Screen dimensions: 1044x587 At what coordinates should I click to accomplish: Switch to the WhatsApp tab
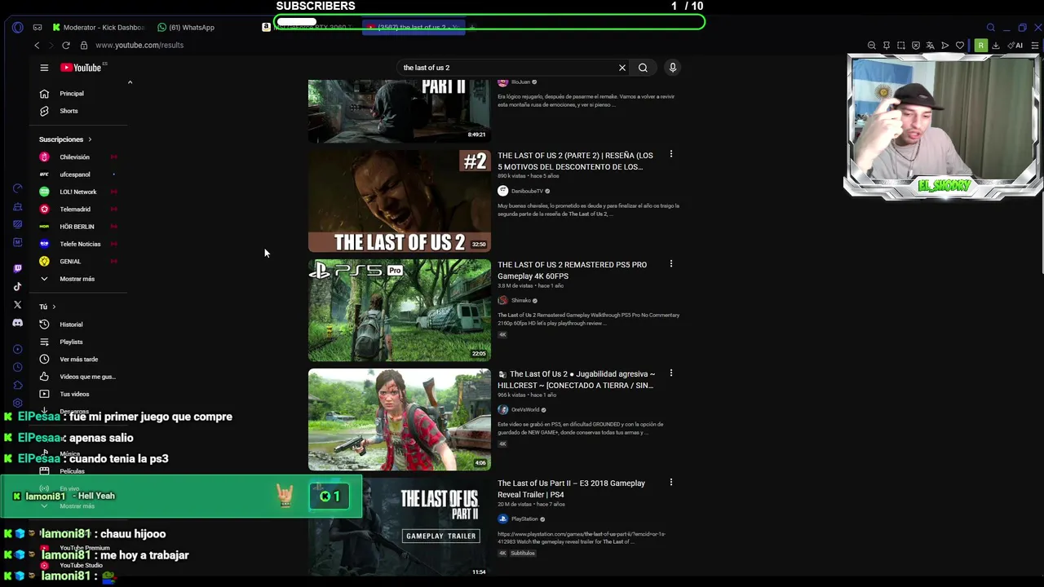[186, 27]
